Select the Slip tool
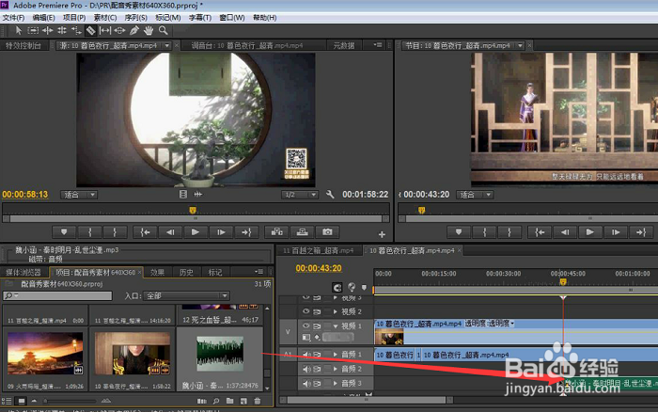Viewport: 658px width, 412px height. tap(105, 30)
